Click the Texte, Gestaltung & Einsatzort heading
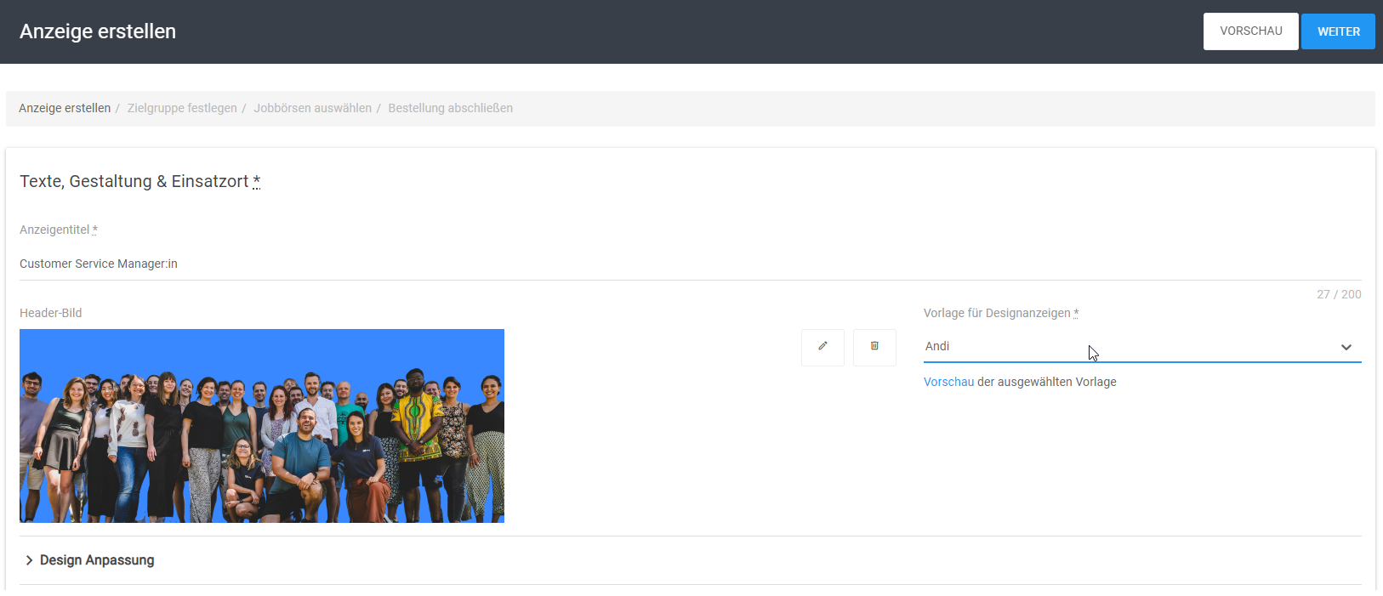Image resolution: width=1383 pixels, height=596 pixels. [x=140, y=181]
